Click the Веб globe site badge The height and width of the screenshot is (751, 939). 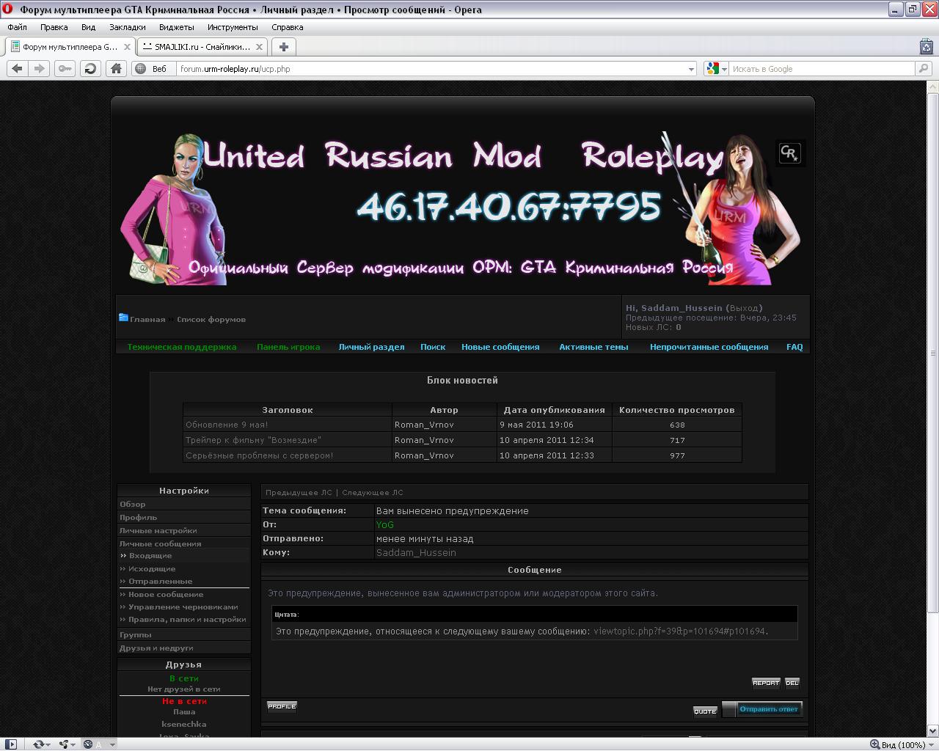pos(152,69)
